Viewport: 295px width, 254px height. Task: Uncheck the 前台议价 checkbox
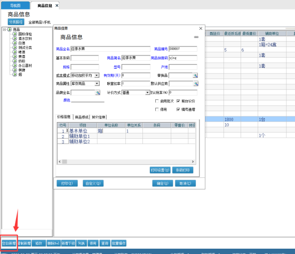(178, 101)
